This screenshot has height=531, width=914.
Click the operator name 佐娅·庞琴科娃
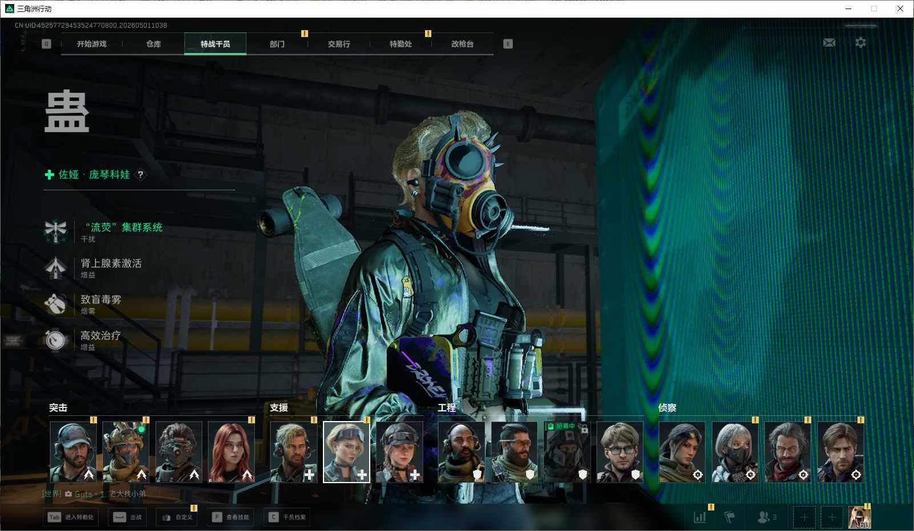[x=94, y=175]
